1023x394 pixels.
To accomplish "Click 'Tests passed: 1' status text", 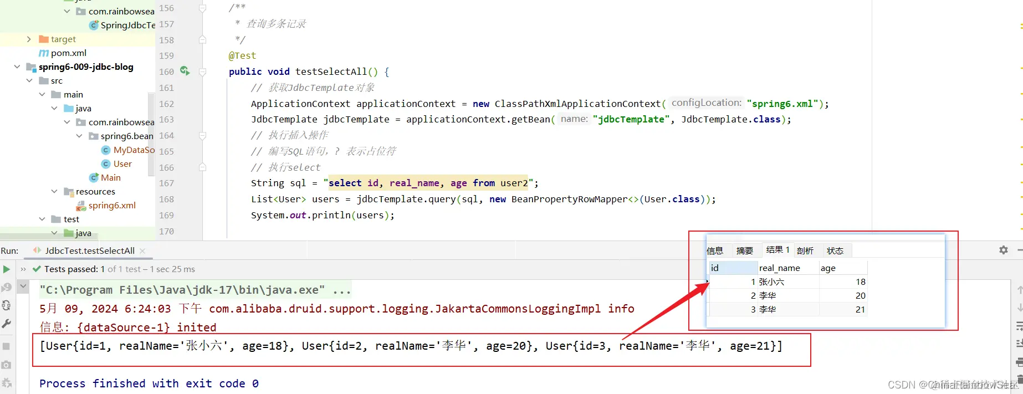I will point(75,269).
